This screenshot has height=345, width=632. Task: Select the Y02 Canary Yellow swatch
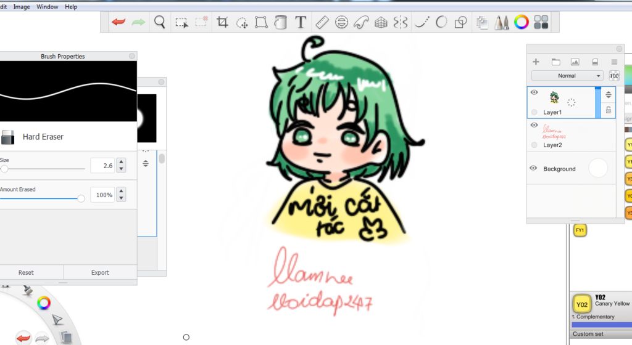(581, 304)
